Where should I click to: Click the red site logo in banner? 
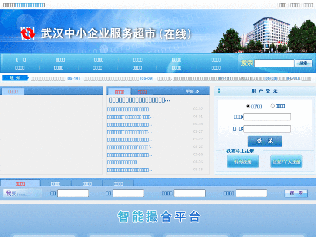pos(28,33)
